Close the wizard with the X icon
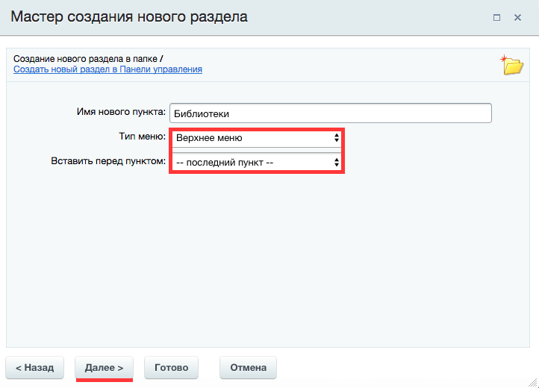The image size is (539, 388). [517, 16]
